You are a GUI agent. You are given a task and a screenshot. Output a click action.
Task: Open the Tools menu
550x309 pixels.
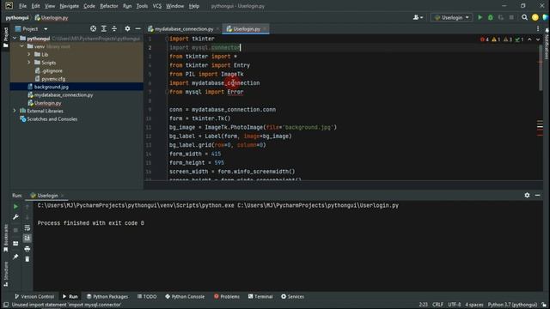coord(142,6)
